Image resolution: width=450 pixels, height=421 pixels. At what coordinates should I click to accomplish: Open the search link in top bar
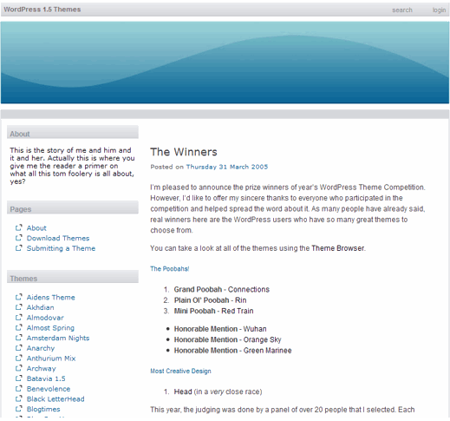(x=402, y=10)
